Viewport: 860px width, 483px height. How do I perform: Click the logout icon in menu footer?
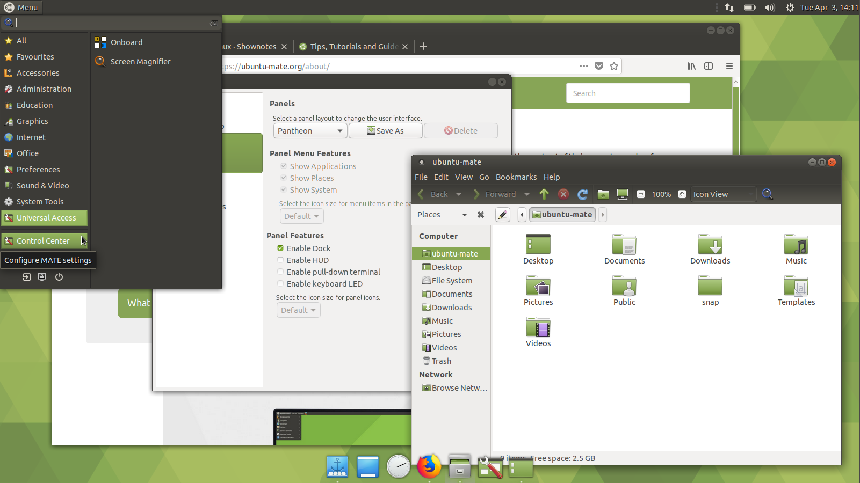pos(26,277)
